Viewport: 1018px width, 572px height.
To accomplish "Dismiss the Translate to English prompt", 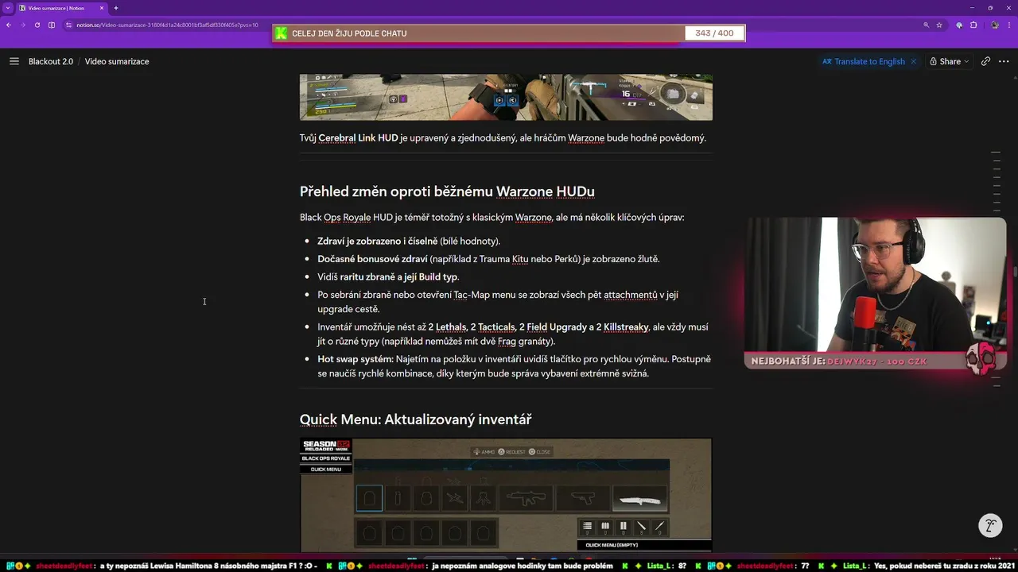I will [913, 61].
